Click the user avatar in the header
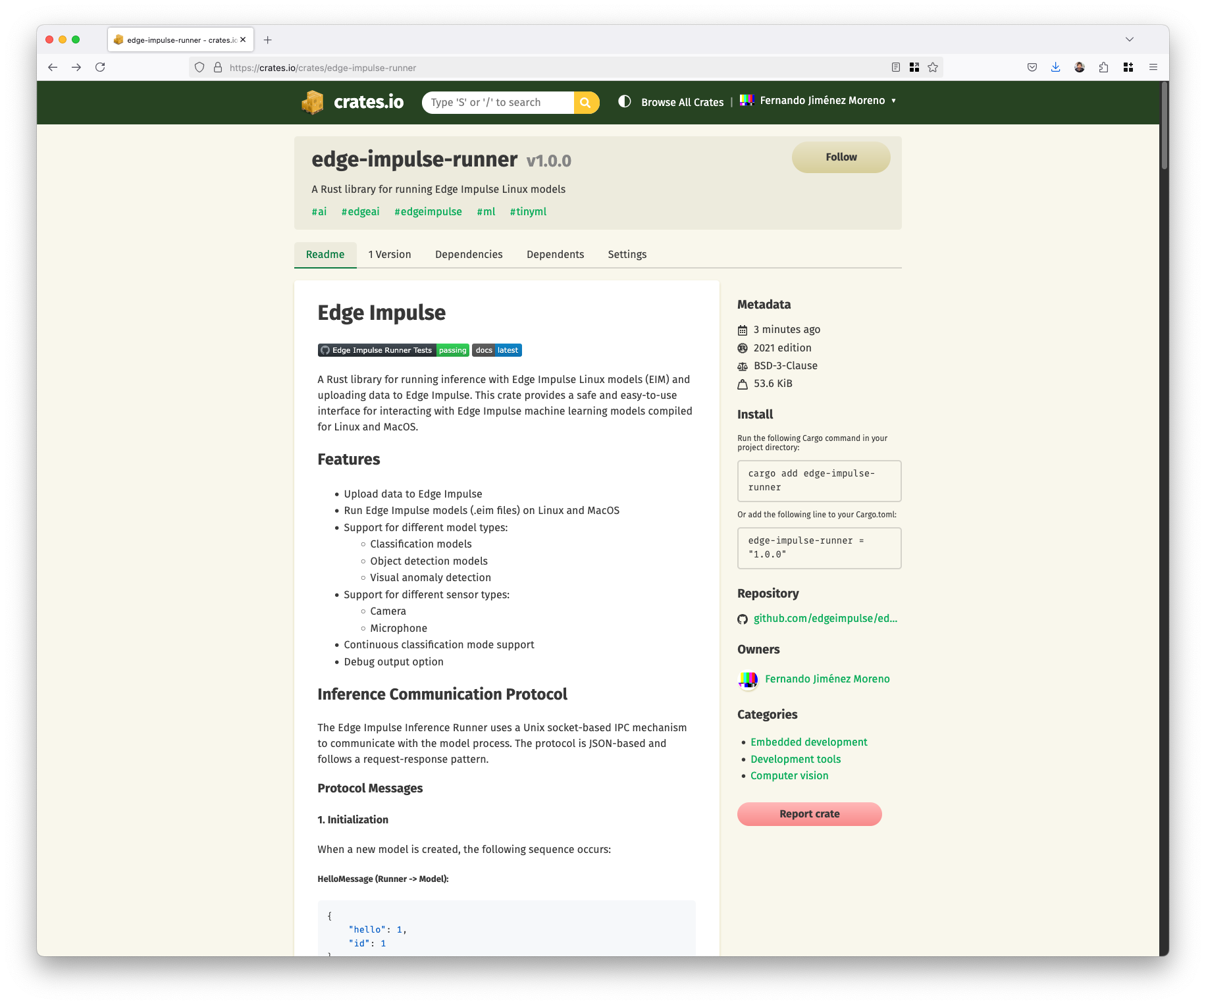Viewport: 1206px width, 1005px height. [747, 101]
